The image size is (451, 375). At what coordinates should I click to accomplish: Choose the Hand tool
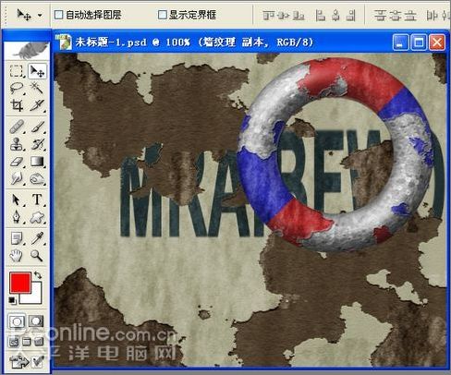pyautogui.click(x=17, y=256)
